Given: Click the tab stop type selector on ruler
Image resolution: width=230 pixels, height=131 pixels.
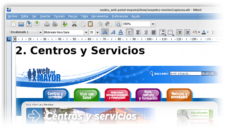Looking at the screenshot, I should pyautogui.click(x=9, y=39).
